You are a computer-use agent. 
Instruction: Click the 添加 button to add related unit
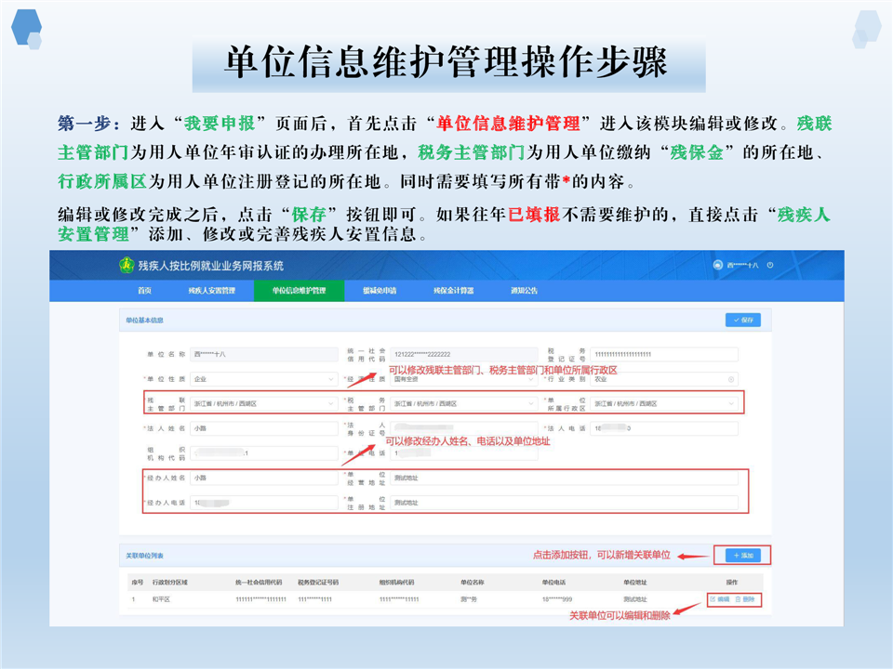742,556
